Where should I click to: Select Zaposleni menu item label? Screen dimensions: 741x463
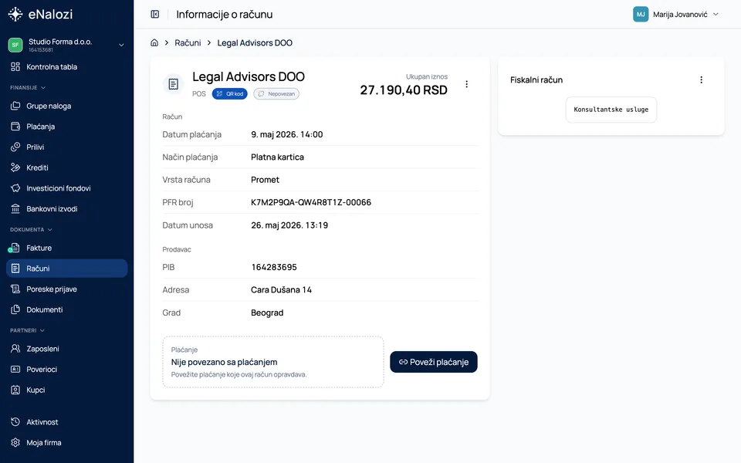tap(42, 349)
